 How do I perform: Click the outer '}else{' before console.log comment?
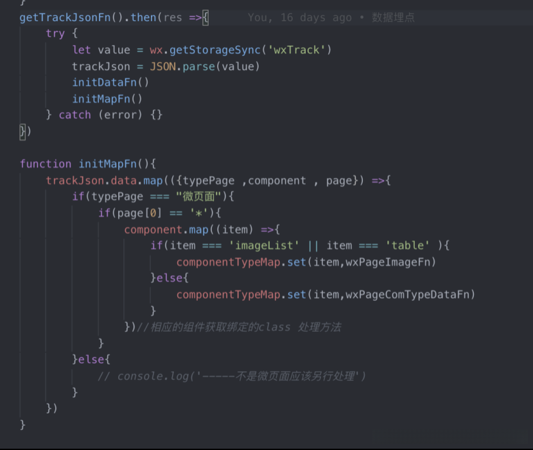click(x=91, y=359)
